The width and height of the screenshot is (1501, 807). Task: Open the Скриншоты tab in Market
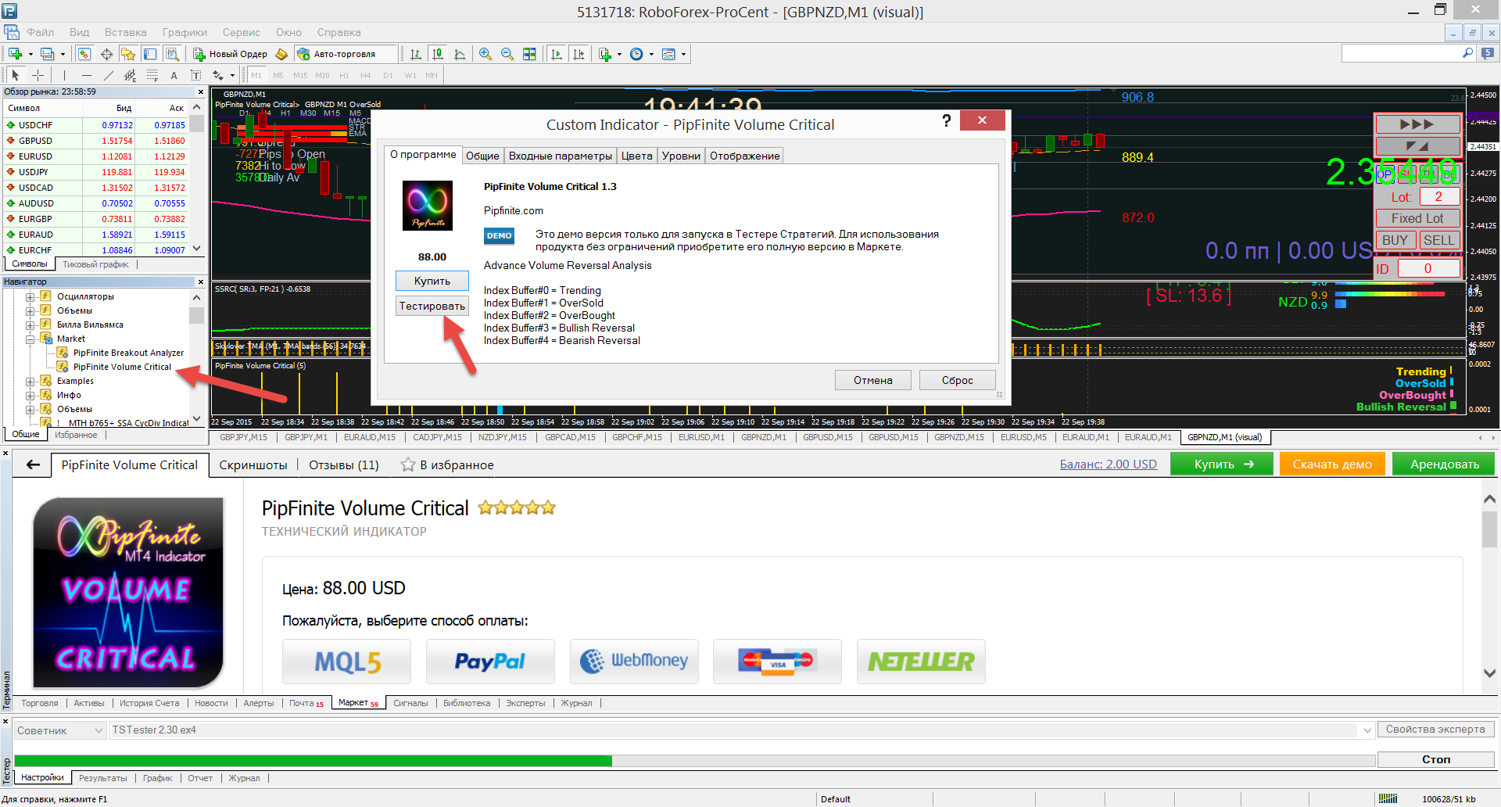253,464
